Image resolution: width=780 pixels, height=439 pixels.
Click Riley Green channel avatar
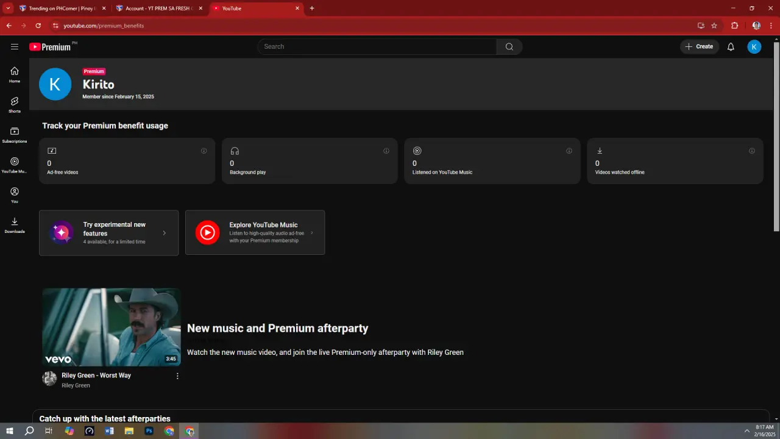(49, 379)
